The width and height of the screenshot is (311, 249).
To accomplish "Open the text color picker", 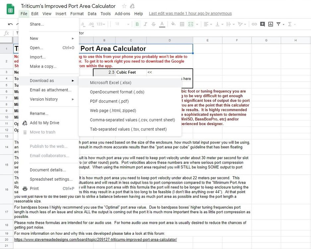I will click(162, 24).
